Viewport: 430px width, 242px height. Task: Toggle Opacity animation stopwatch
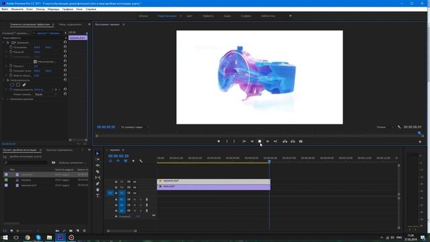click(11, 89)
